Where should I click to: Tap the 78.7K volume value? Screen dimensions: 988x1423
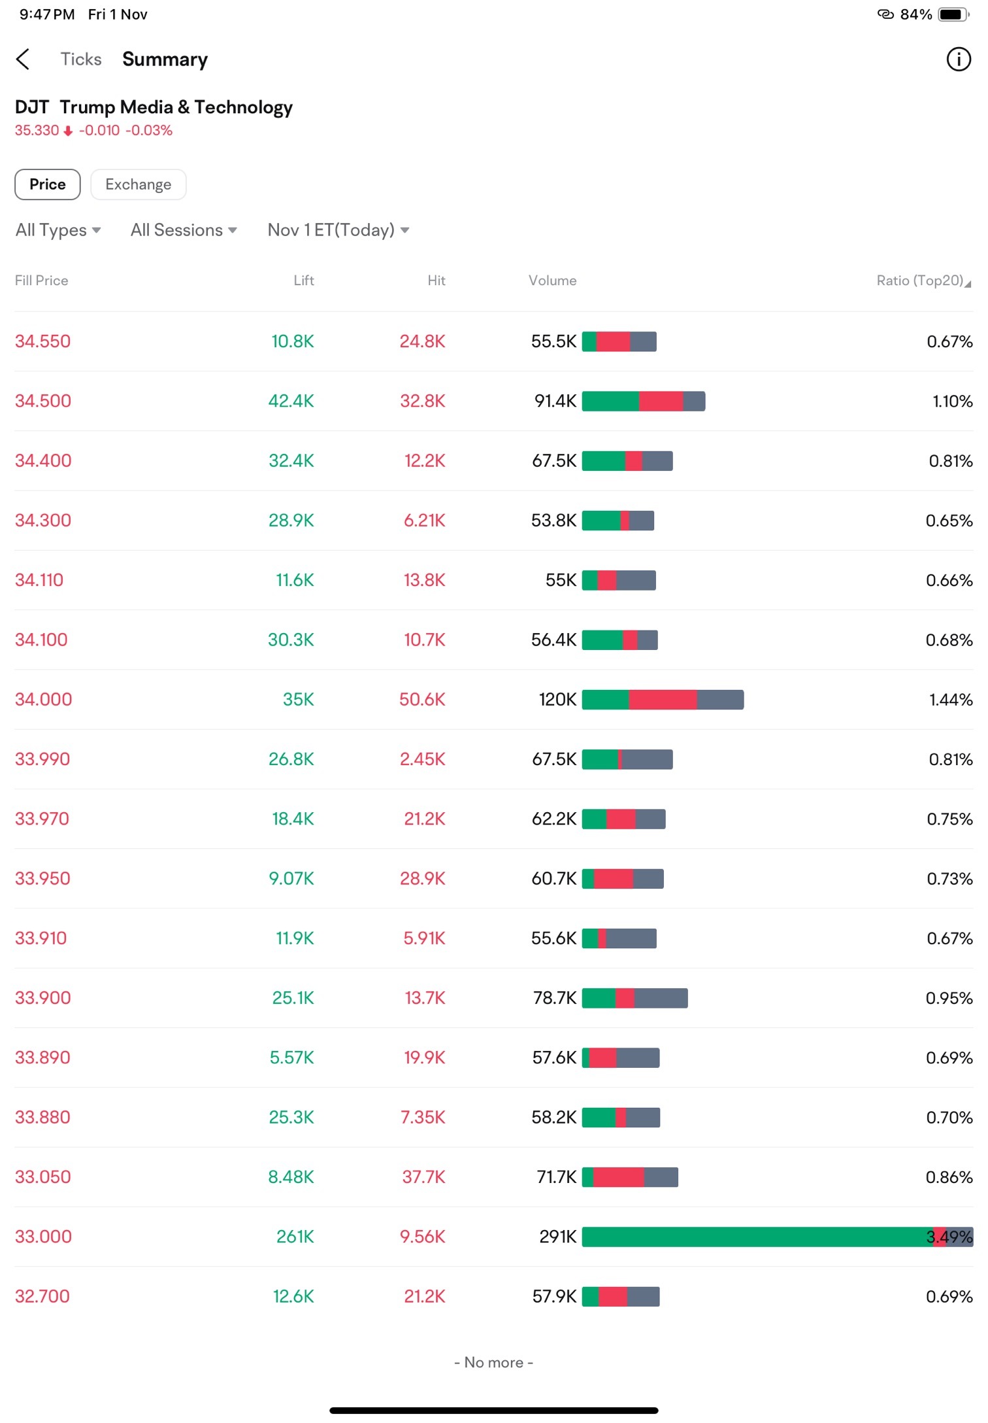click(x=555, y=998)
